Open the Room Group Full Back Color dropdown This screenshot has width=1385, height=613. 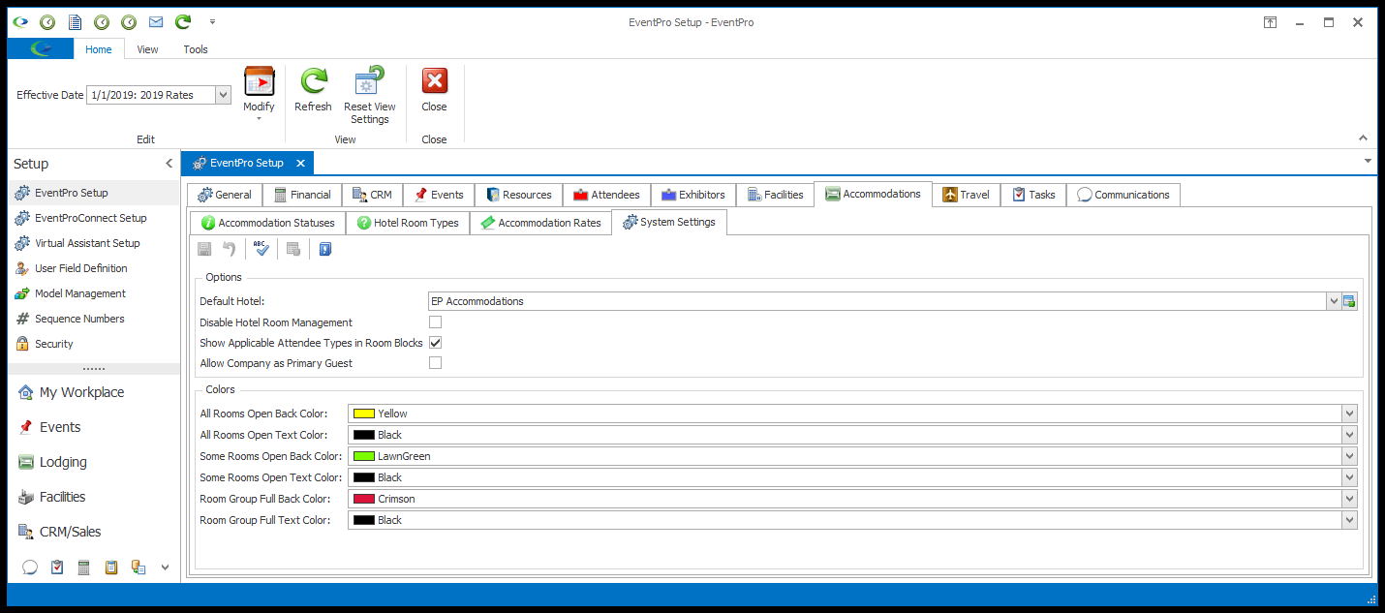click(1350, 499)
